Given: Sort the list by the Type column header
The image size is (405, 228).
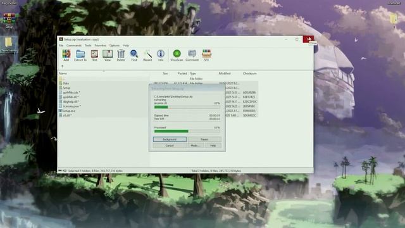Looking at the screenshot, I should (x=193, y=73).
